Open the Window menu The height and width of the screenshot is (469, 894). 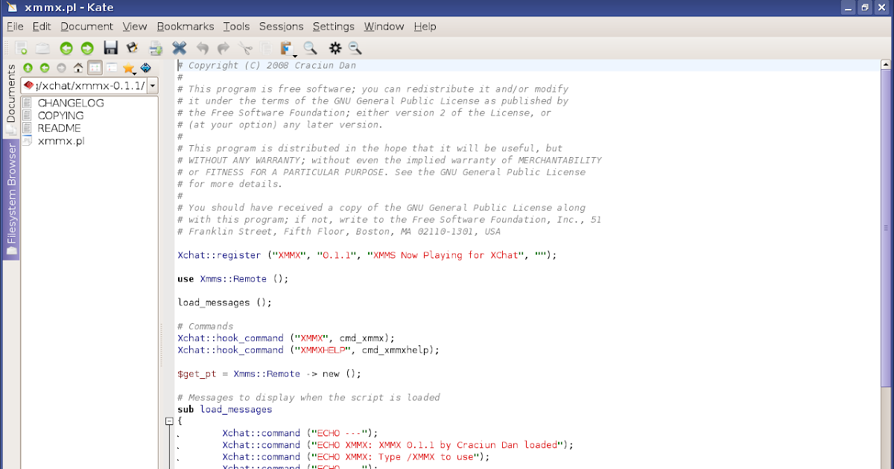[384, 26]
